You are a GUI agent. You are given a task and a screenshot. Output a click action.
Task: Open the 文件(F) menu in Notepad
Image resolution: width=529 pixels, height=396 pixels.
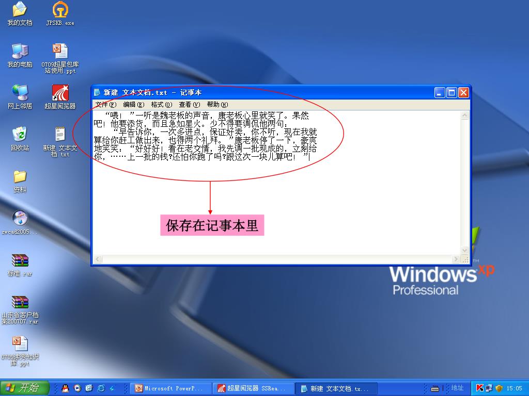click(105, 105)
